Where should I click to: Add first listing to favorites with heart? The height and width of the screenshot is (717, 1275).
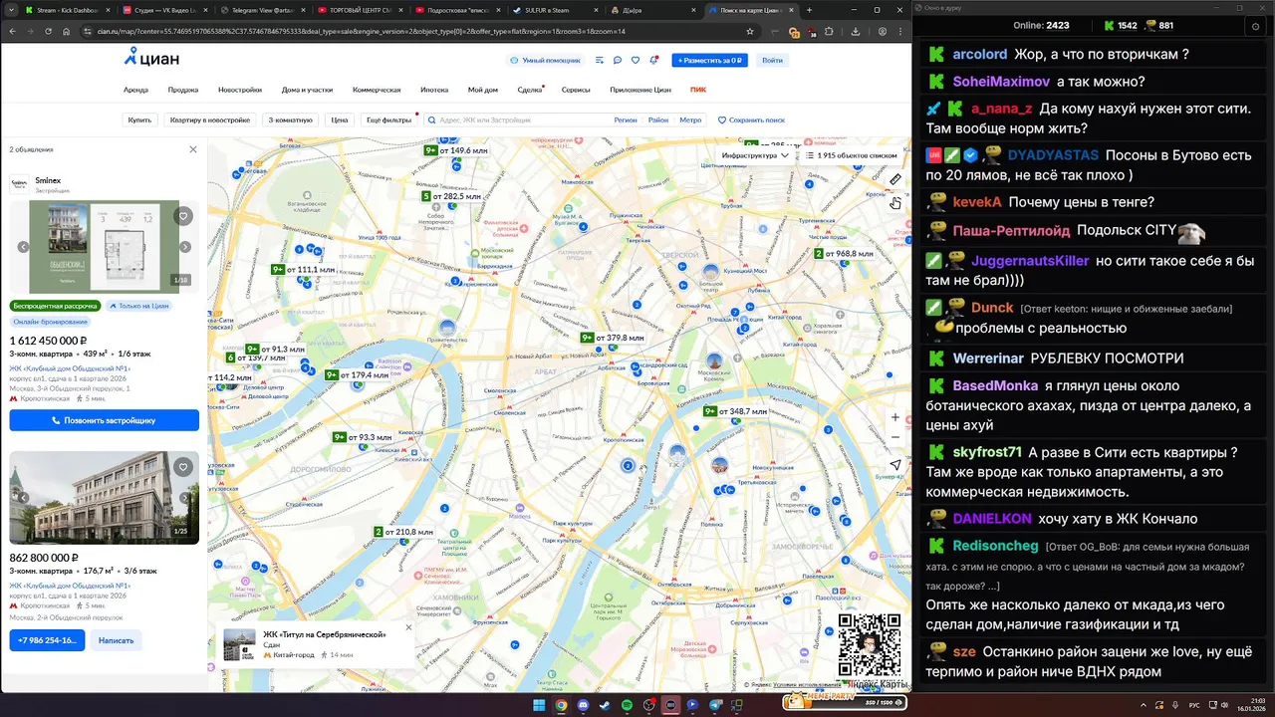182,216
